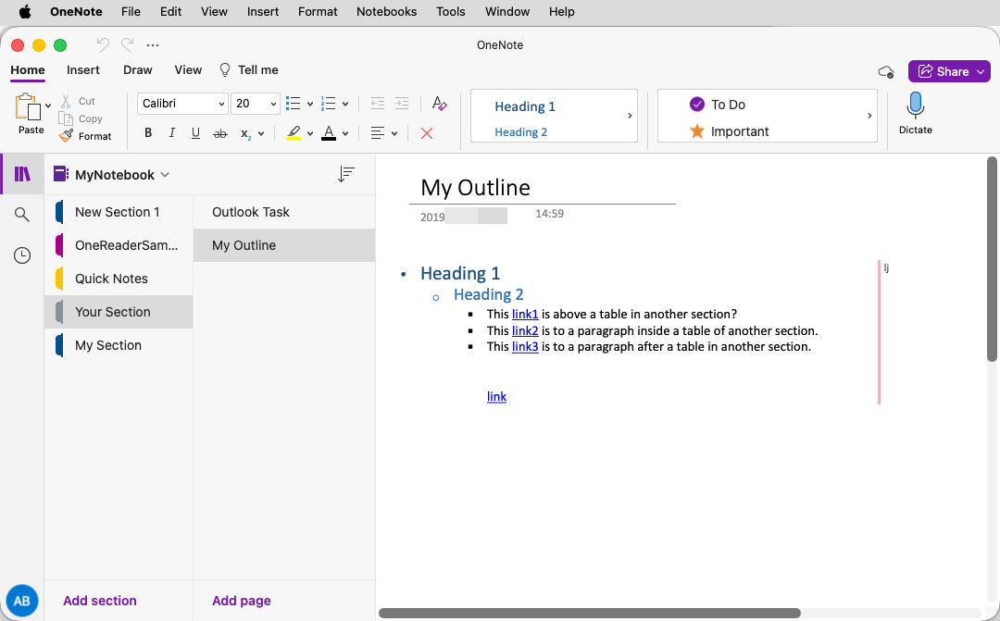Toggle underline formatting
This screenshot has width=1000, height=621.
195,133
